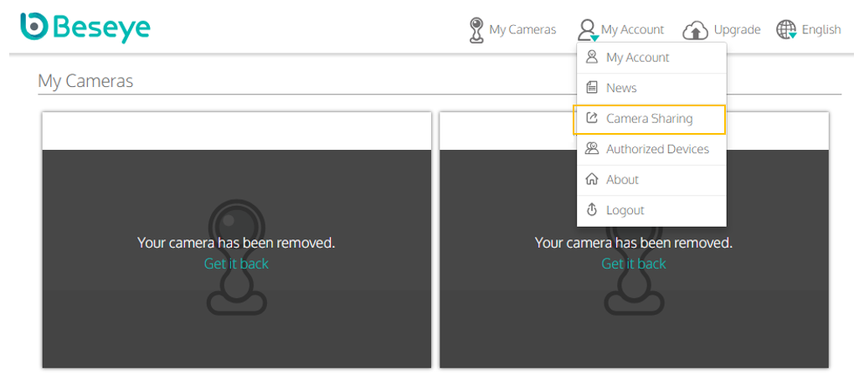
Task: Select the left removed camera thumbnail
Action: tap(237, 240)
